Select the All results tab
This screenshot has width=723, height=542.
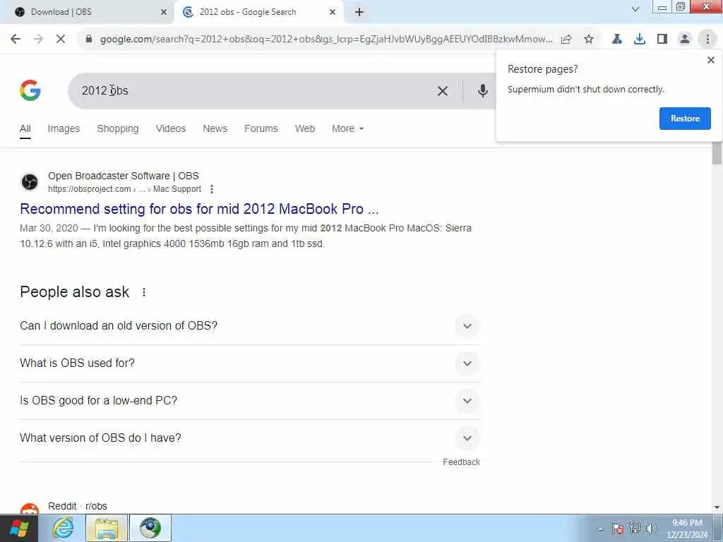click(25, 128)
